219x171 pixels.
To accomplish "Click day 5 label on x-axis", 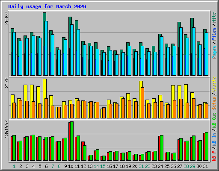I will [40, 166].
